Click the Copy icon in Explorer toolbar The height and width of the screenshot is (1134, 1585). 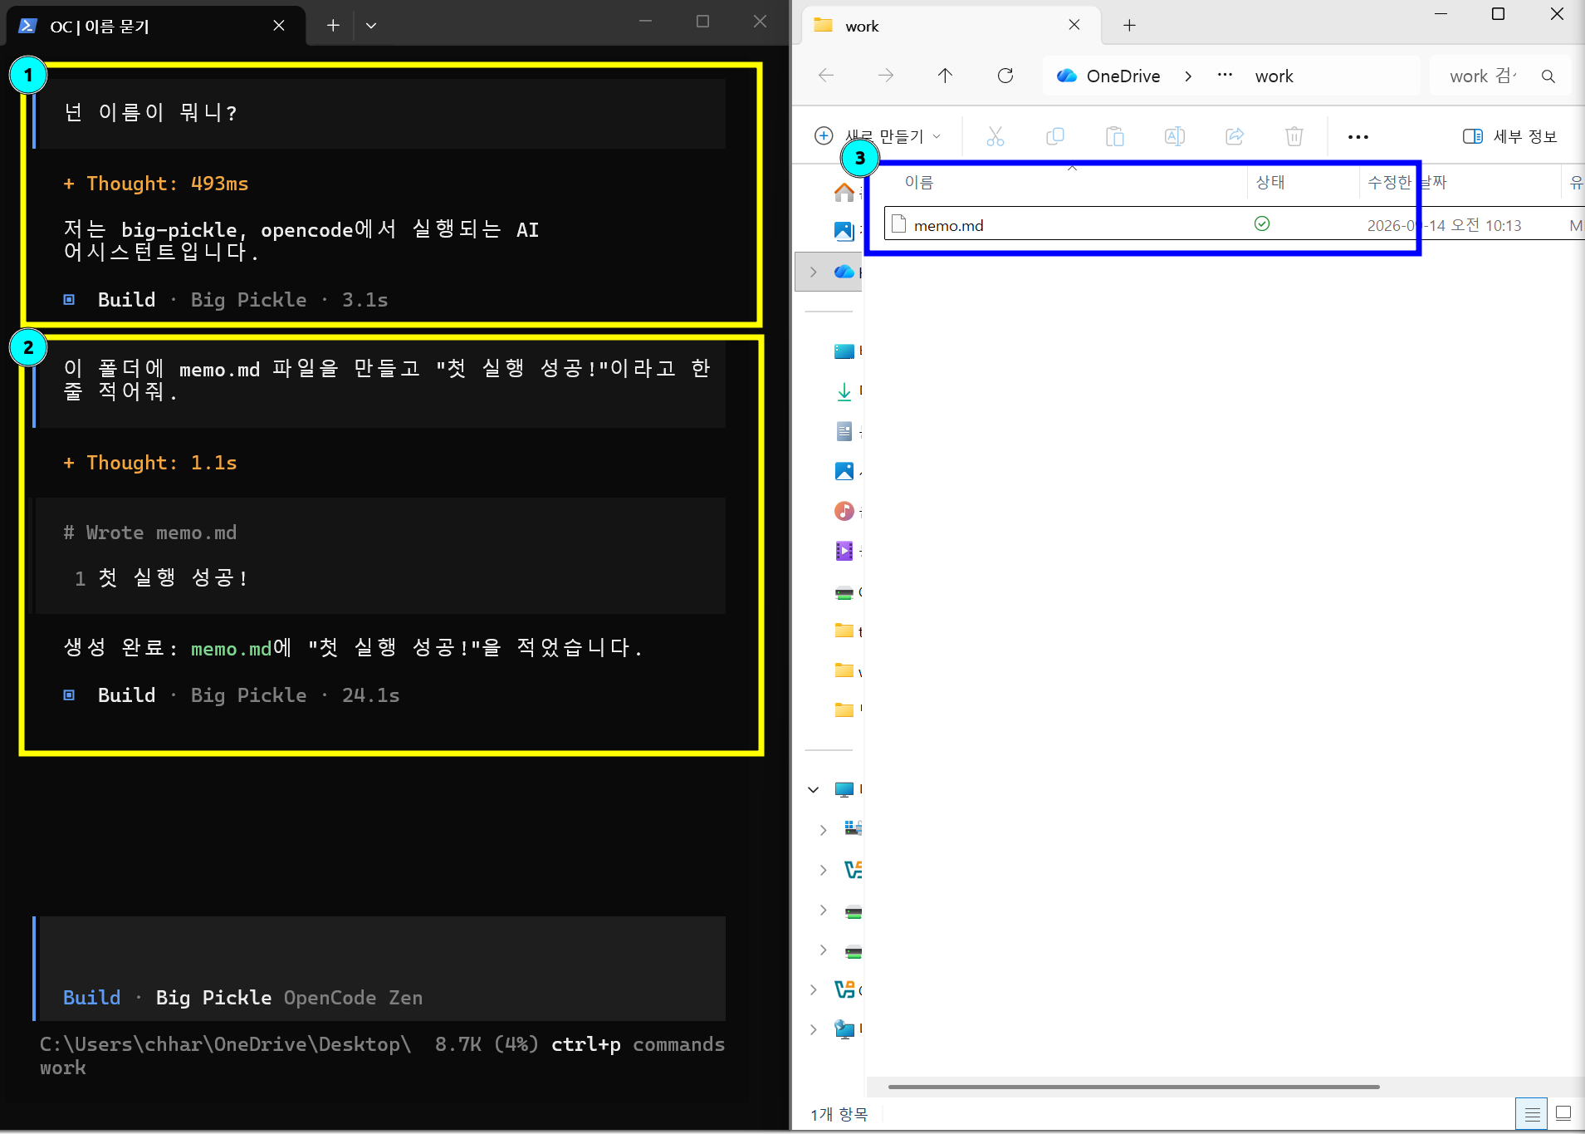coord(1054,136)
